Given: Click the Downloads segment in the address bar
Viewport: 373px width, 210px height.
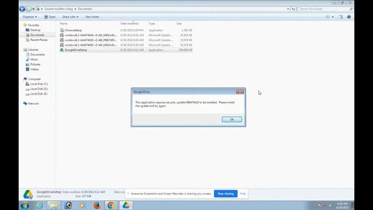Looking at the screenshot, I should 85,9.
